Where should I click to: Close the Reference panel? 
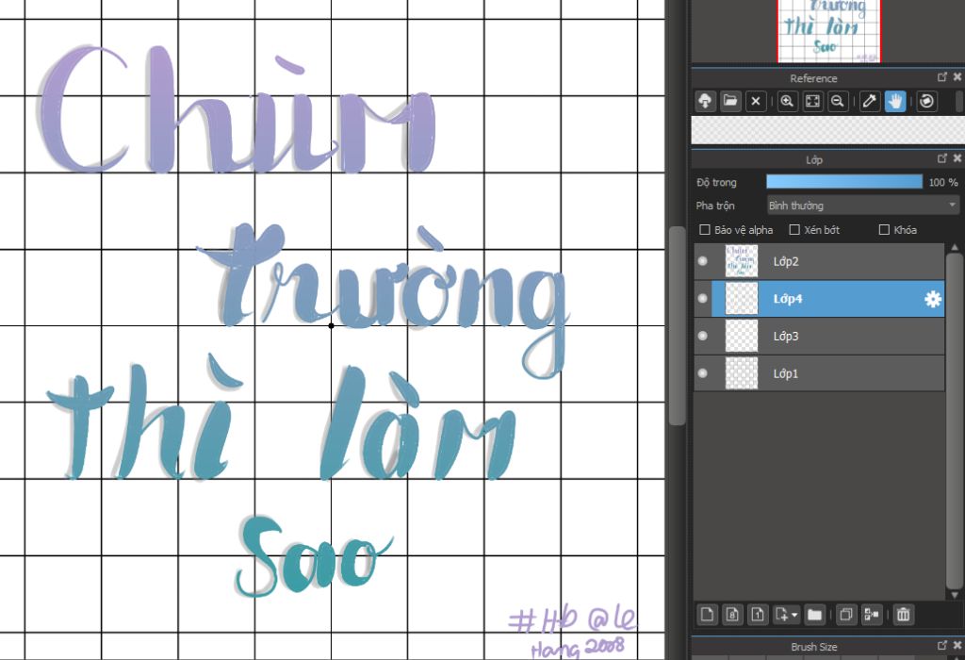click(957, 77)
